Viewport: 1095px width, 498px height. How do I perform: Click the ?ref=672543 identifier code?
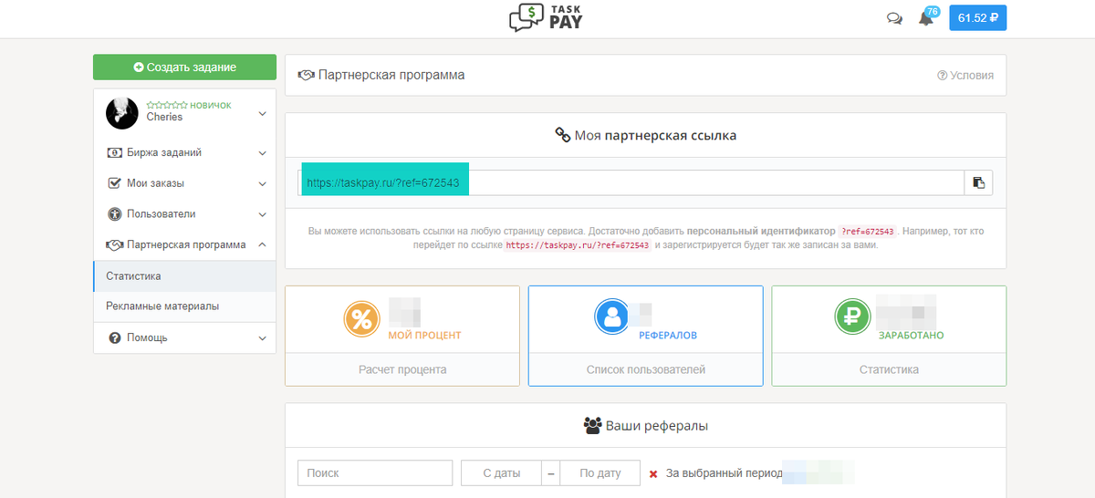pos(867,232)
